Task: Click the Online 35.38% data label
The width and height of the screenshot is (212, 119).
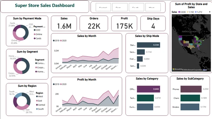Action: click(14, 42)
